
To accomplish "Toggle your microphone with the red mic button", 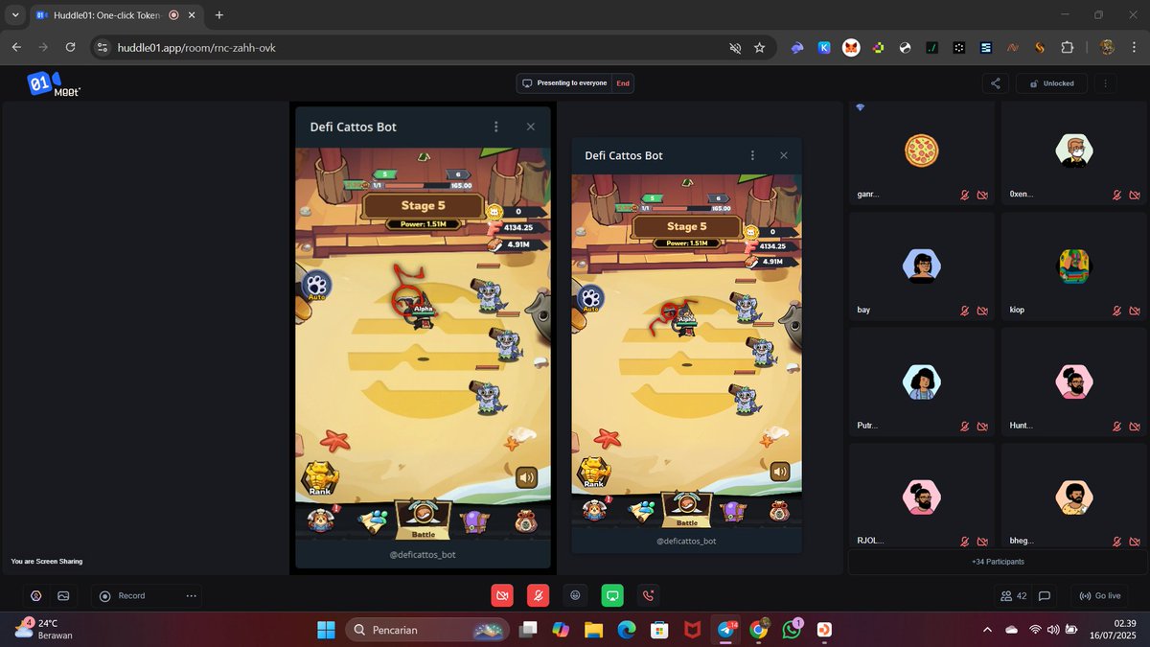I will [x=539, y=595].
